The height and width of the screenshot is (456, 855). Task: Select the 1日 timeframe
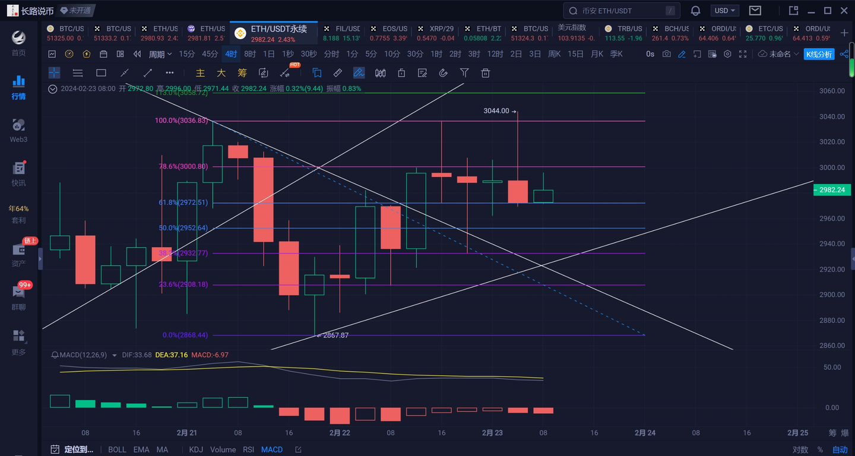coord(269,54)
